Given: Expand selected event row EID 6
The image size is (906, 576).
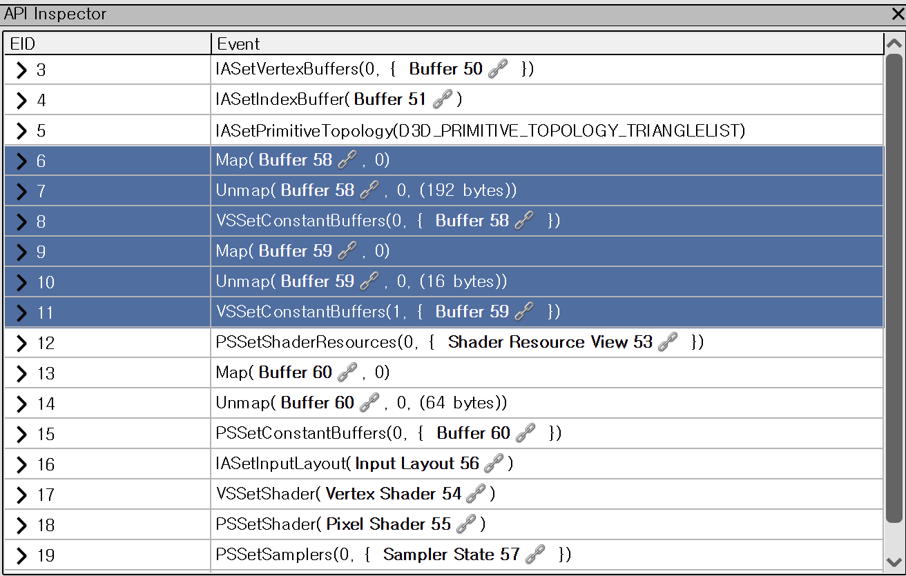Looking at the screenshot, I should pyautogui.click(x=21, y=161).
